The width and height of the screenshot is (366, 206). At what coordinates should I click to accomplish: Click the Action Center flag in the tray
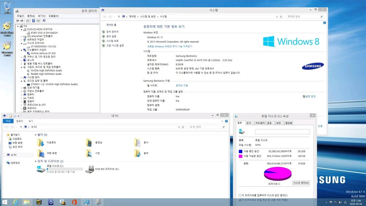point(331,202)
